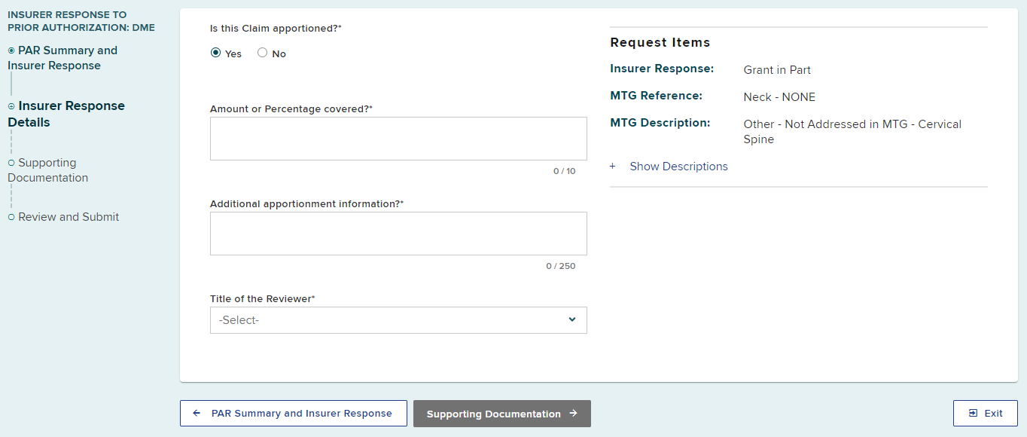Click inside the Amount or Percentage covered field
The image size is (1027, 437).
coord(398,138)
